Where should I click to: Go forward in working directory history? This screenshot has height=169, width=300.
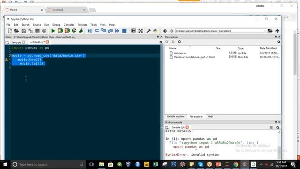pos(172,31)
